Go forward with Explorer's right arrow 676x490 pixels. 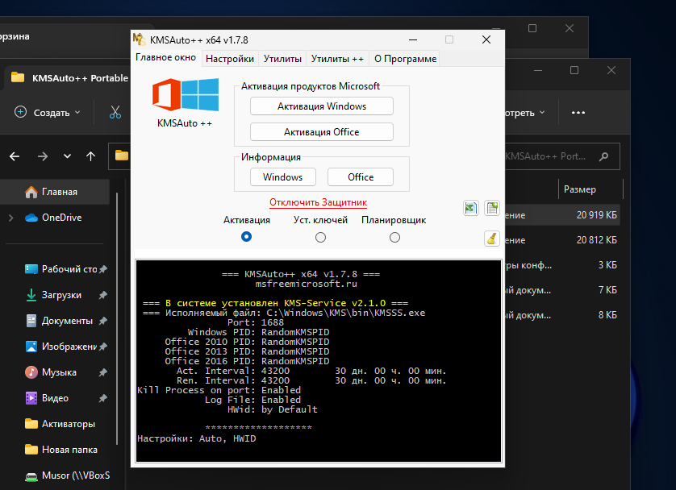[42, 156]
